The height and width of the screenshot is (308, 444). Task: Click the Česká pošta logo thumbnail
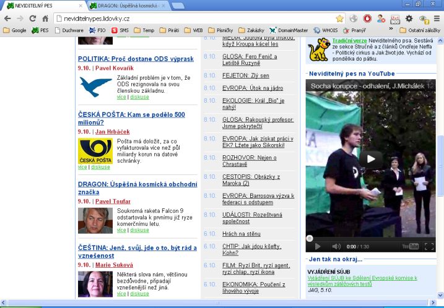[x=95, y=151]
